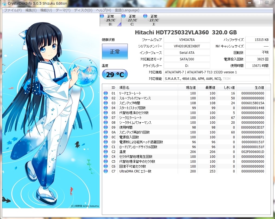Image resolution: width=275 pixels, height=219 pixels.
Task: Click the drive letter field D:
Action: (x=187, y=66)
